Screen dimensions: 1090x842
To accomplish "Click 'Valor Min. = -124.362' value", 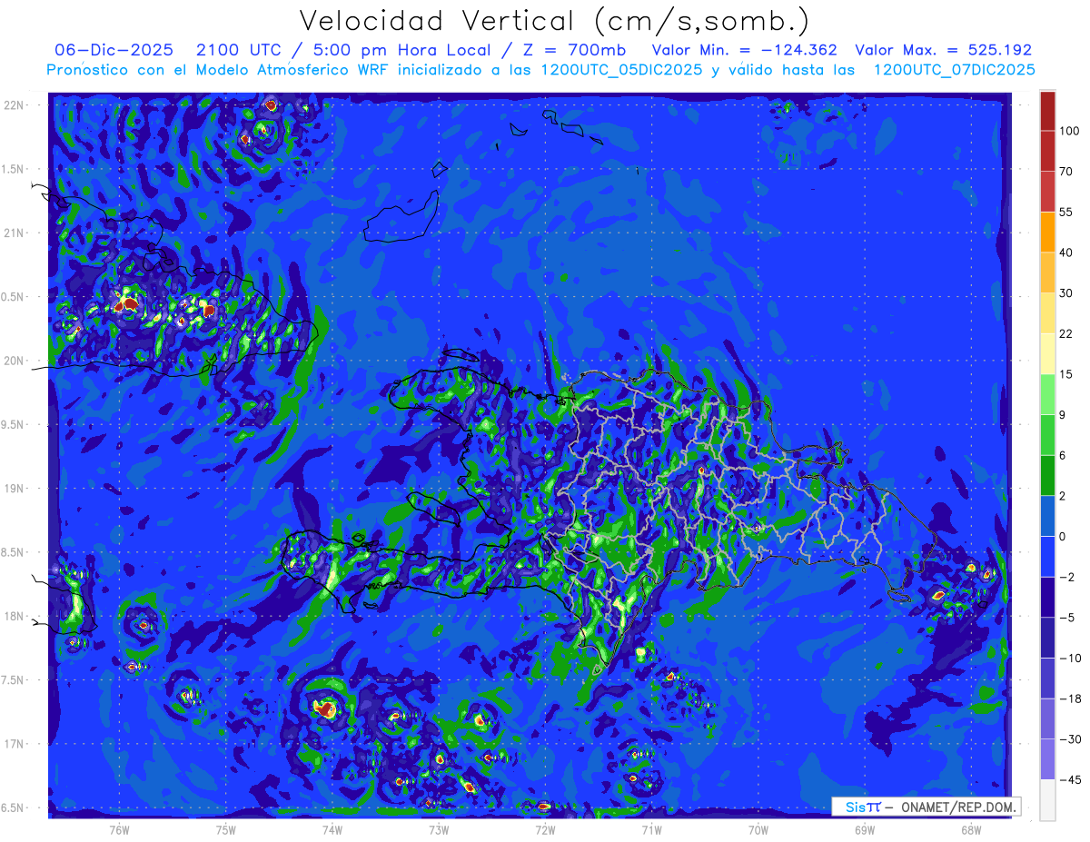I will point(745,50).
